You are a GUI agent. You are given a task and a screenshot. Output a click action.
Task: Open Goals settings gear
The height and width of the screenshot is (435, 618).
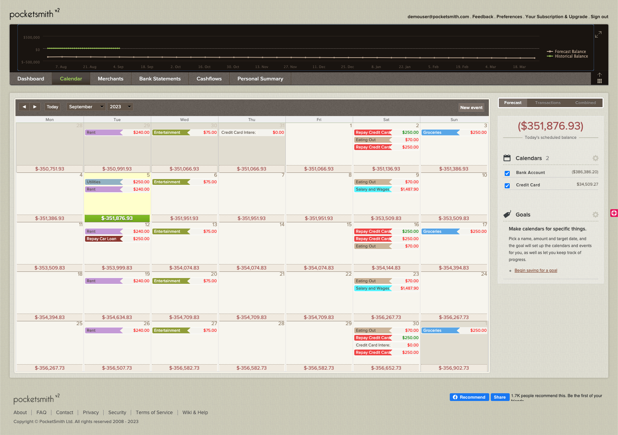595,215
